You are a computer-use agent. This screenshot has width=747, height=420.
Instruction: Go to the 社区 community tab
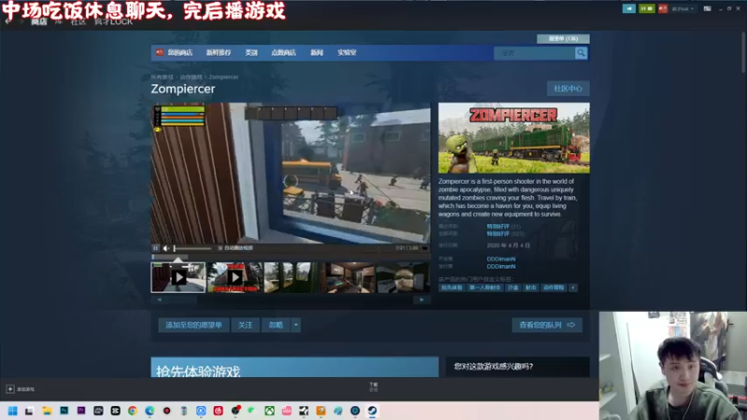[x=78, y=21]
